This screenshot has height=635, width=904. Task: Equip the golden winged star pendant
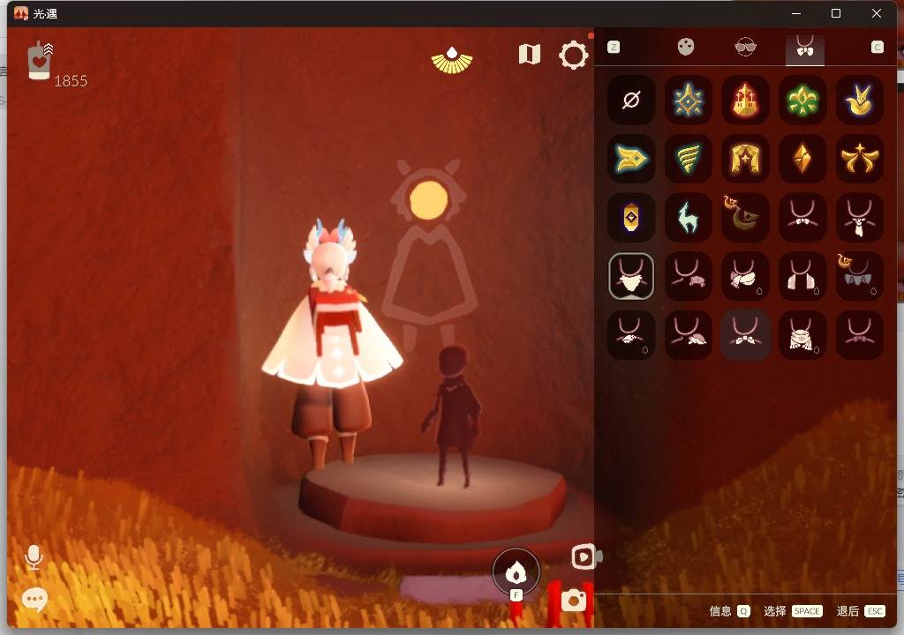[860, 159]
